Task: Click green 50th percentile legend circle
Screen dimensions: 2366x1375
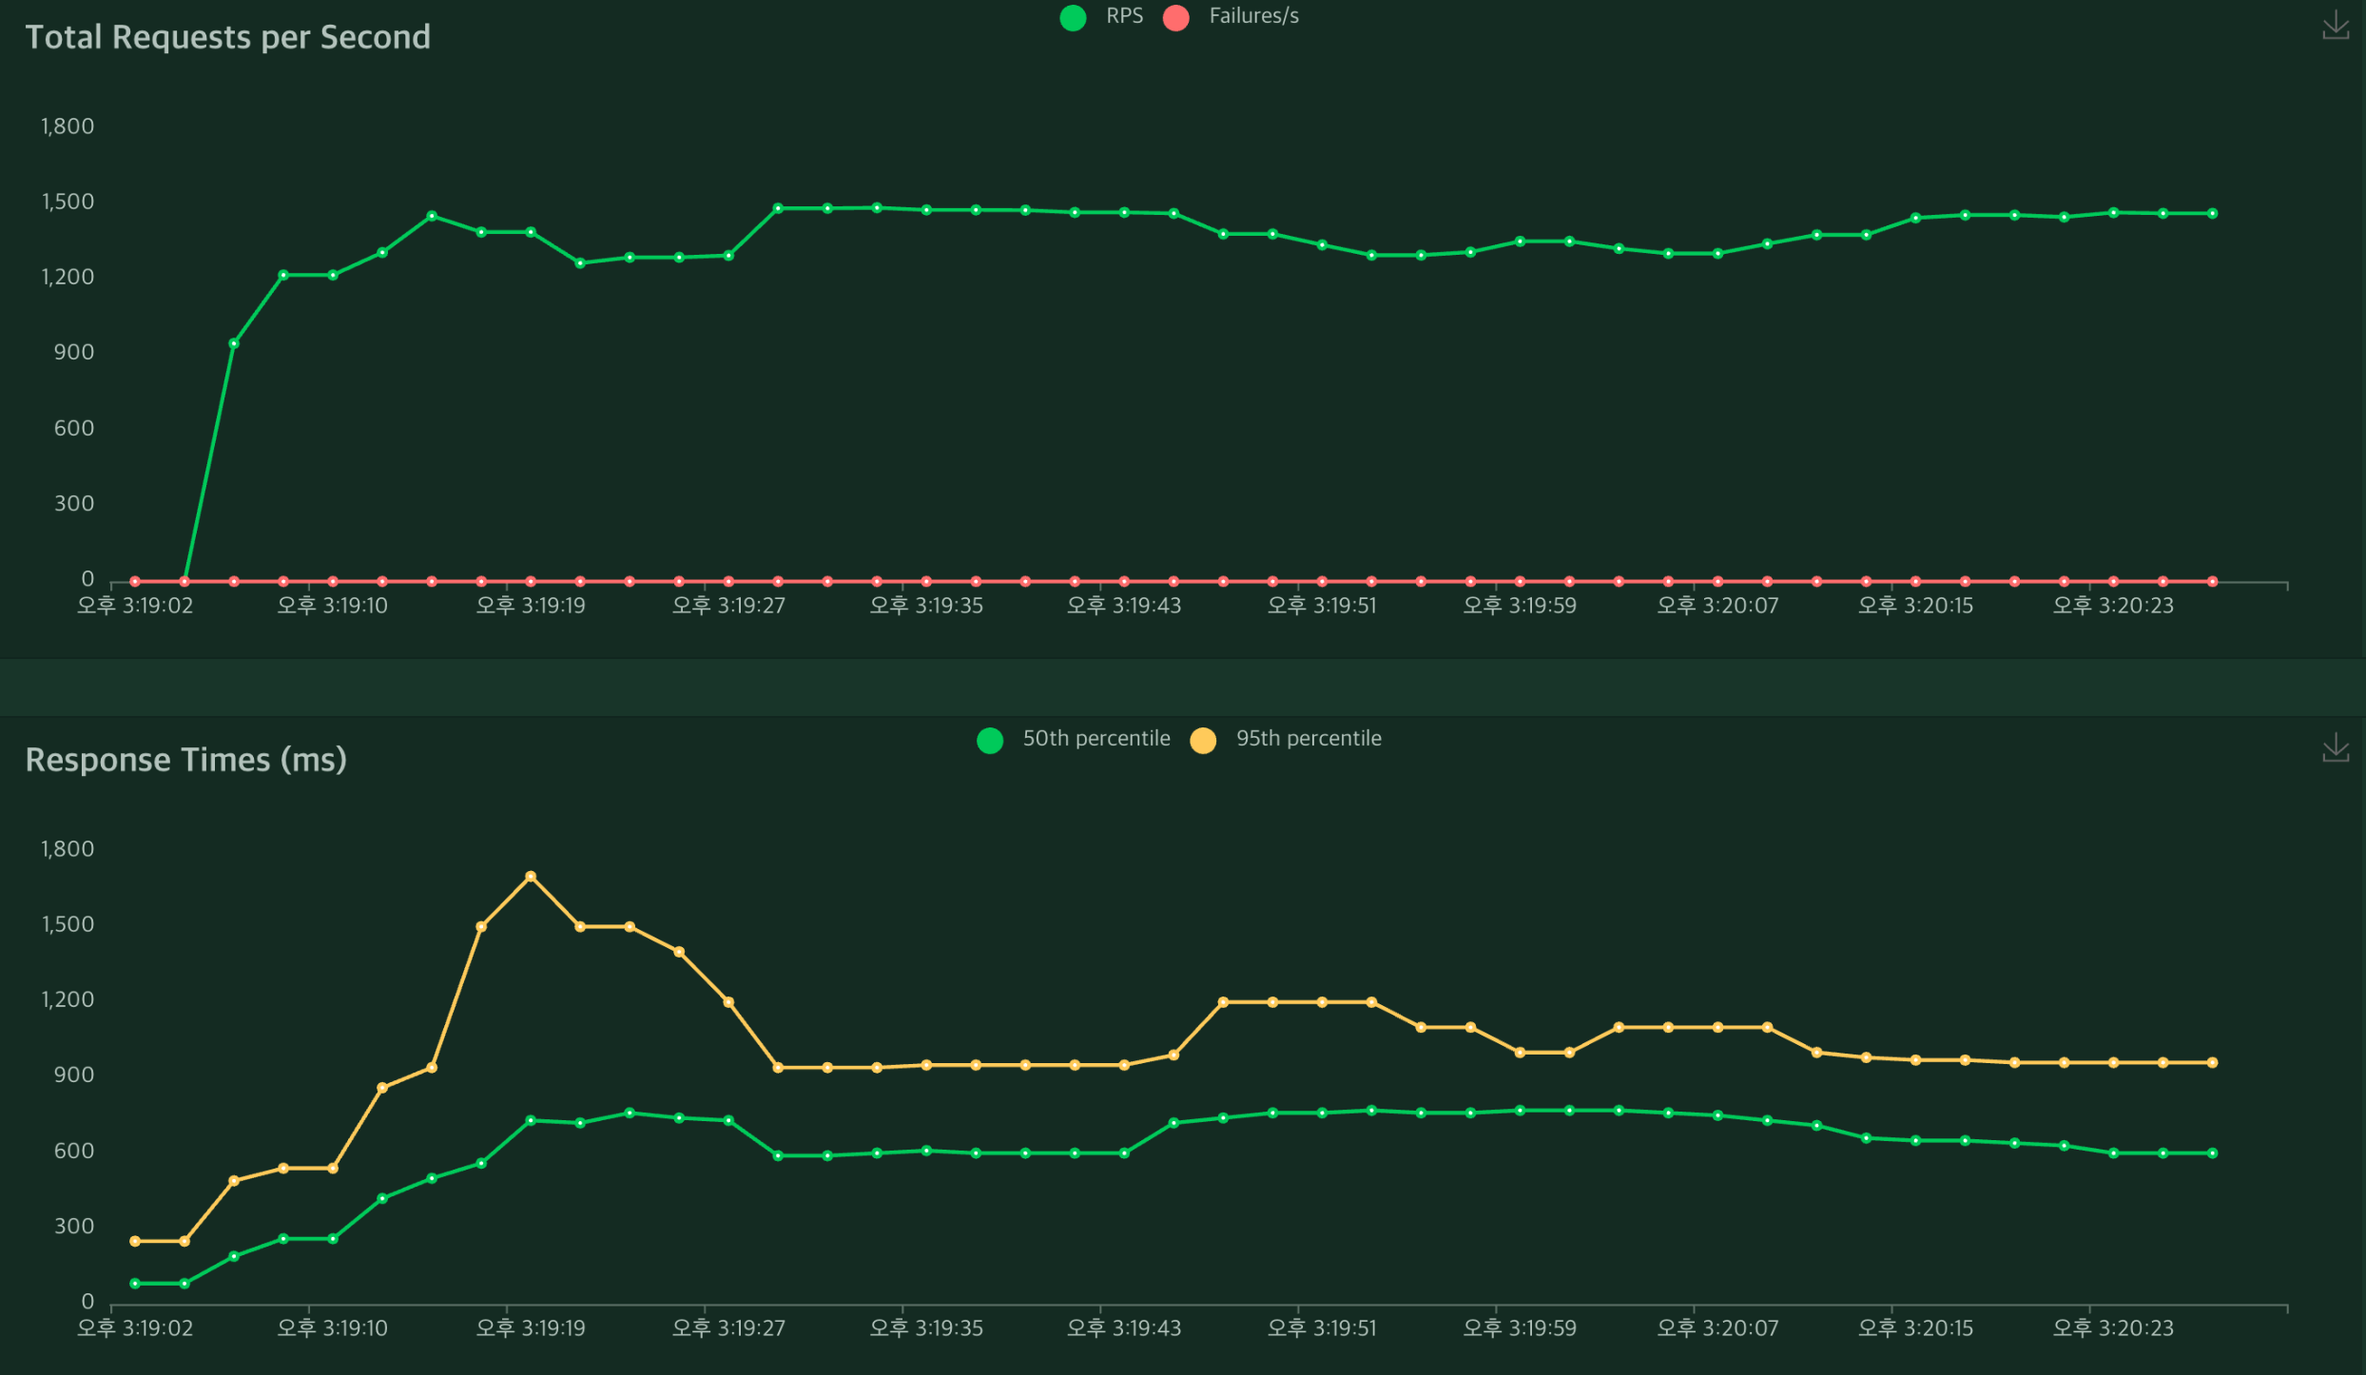Action: 990,741
